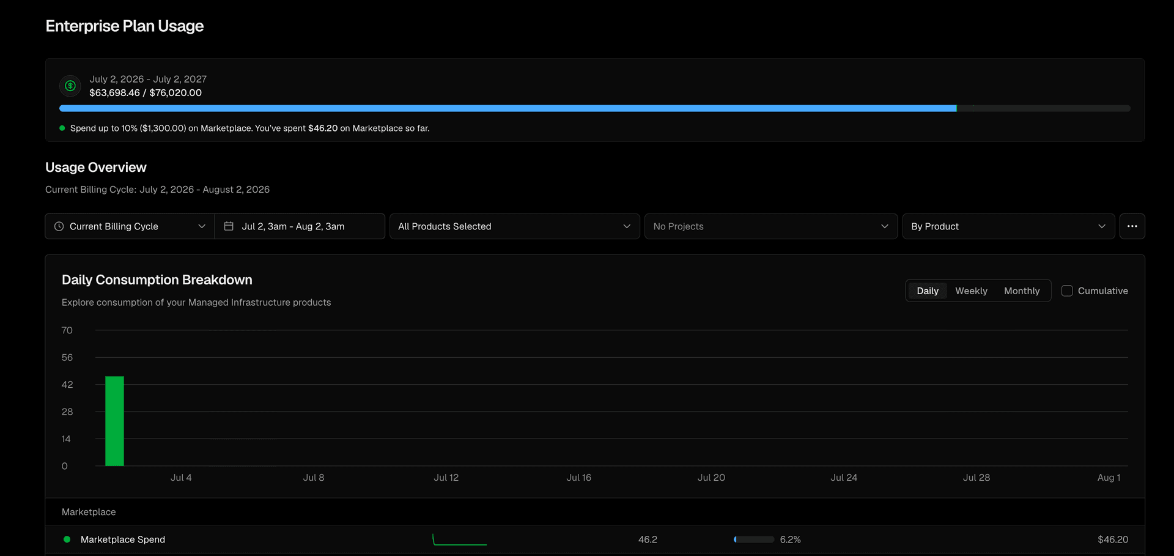Open the three-dot more options menu

coord(1132,226)
